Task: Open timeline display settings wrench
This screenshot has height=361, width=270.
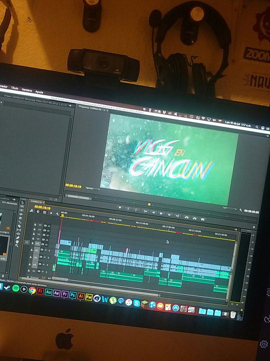Action: click(57, 214)
